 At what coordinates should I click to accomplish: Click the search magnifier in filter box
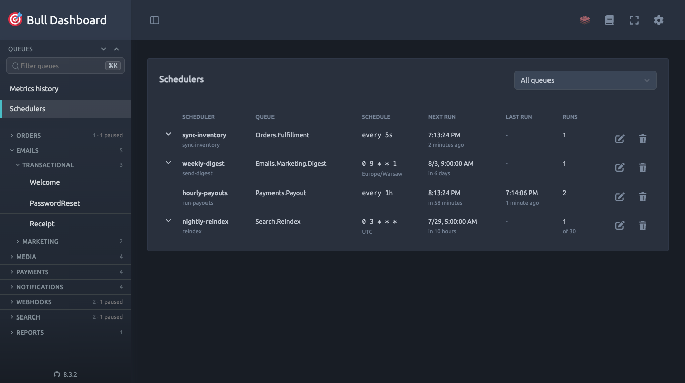tap(16, 66)
